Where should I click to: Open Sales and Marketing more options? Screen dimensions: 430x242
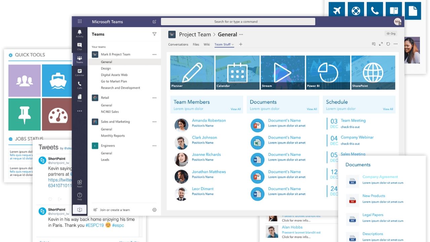[155, 122]
